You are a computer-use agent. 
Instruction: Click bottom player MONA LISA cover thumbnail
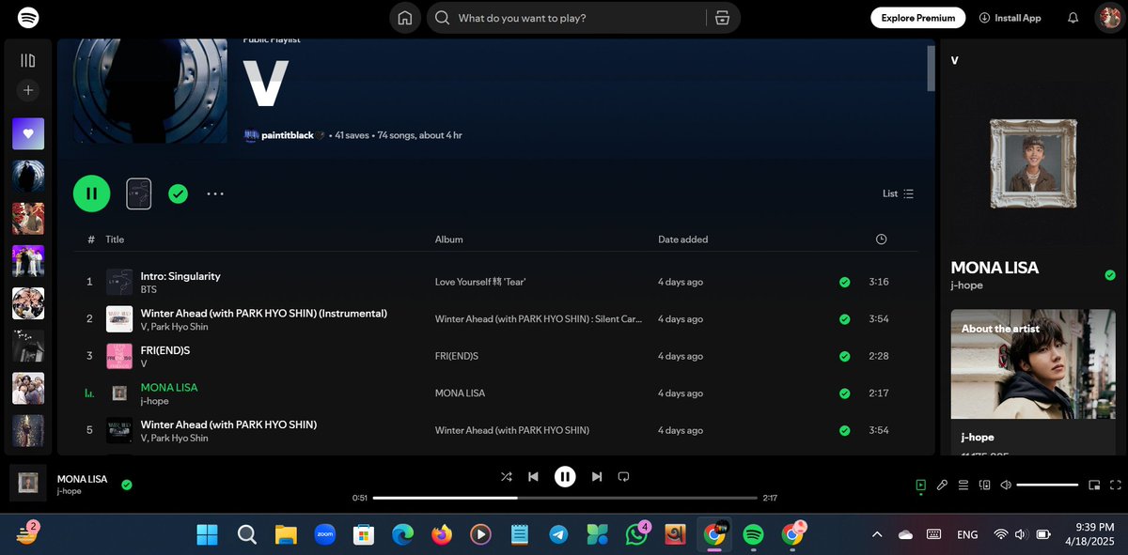pyautogui.click(x=28, y=483)
